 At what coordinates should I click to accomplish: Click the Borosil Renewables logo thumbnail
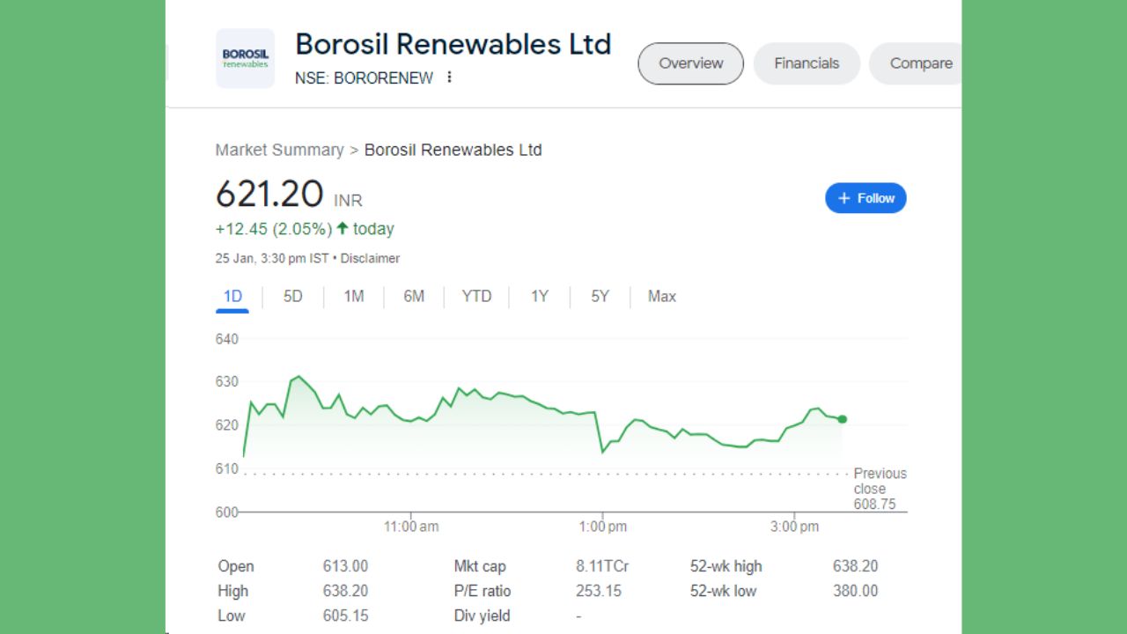(245, 59)
